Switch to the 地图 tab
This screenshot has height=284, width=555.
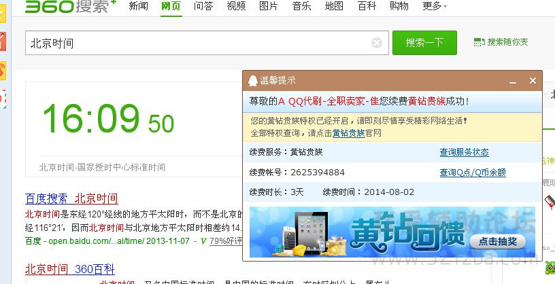pyautogui.click(x=334, y=6)
